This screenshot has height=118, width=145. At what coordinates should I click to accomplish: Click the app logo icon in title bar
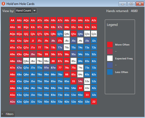(3, 4)
